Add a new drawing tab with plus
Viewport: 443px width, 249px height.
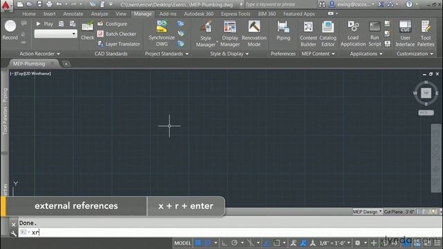66,64
